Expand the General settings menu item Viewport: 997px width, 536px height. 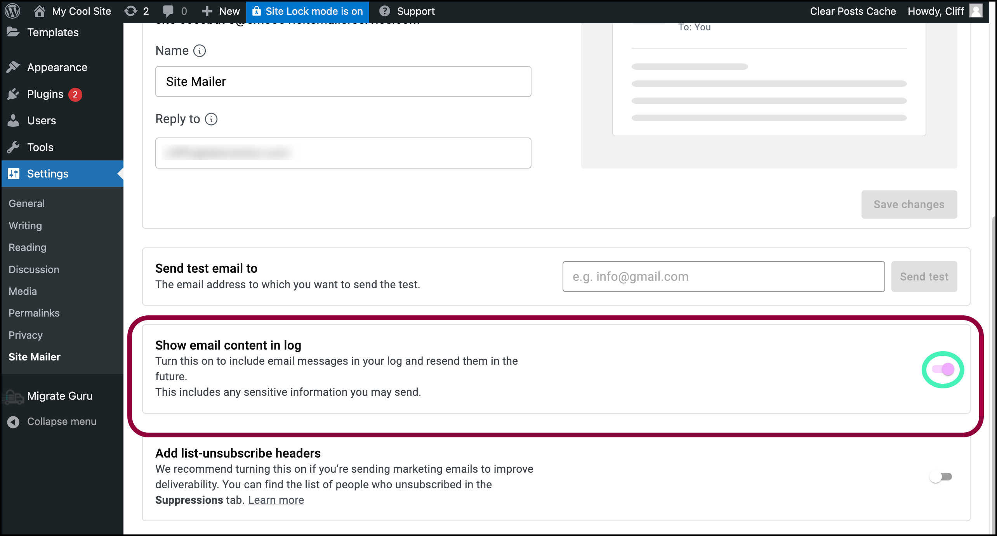(26, 203)
